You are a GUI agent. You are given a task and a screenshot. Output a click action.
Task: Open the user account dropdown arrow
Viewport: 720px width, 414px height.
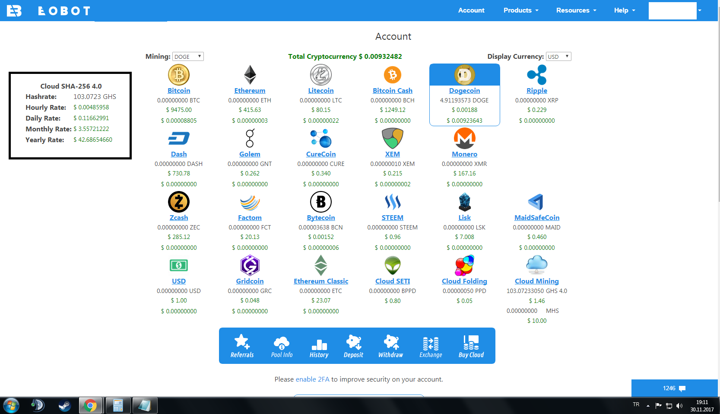(700, 10)
